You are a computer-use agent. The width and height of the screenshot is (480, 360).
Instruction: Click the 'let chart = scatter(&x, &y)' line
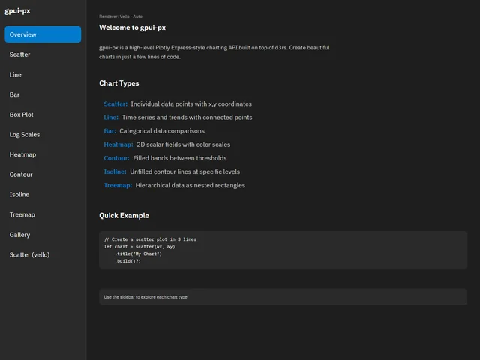click(139, 247)
